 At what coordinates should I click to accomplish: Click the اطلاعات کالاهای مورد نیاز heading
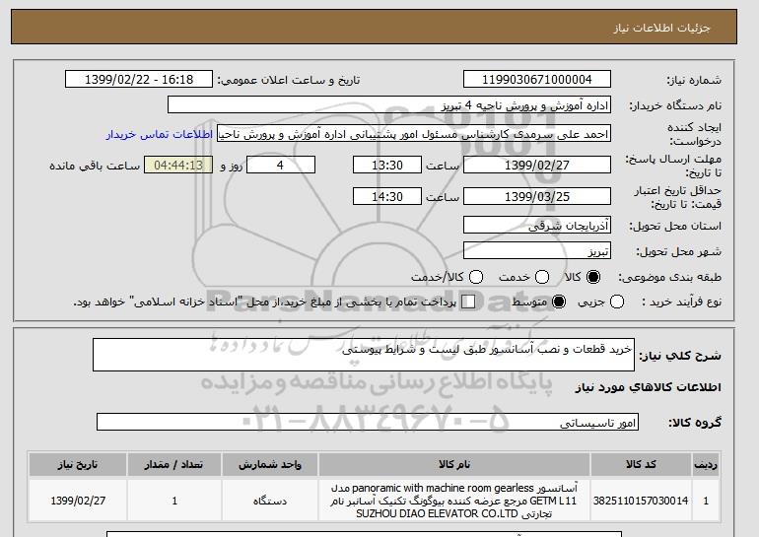[649, 387]
